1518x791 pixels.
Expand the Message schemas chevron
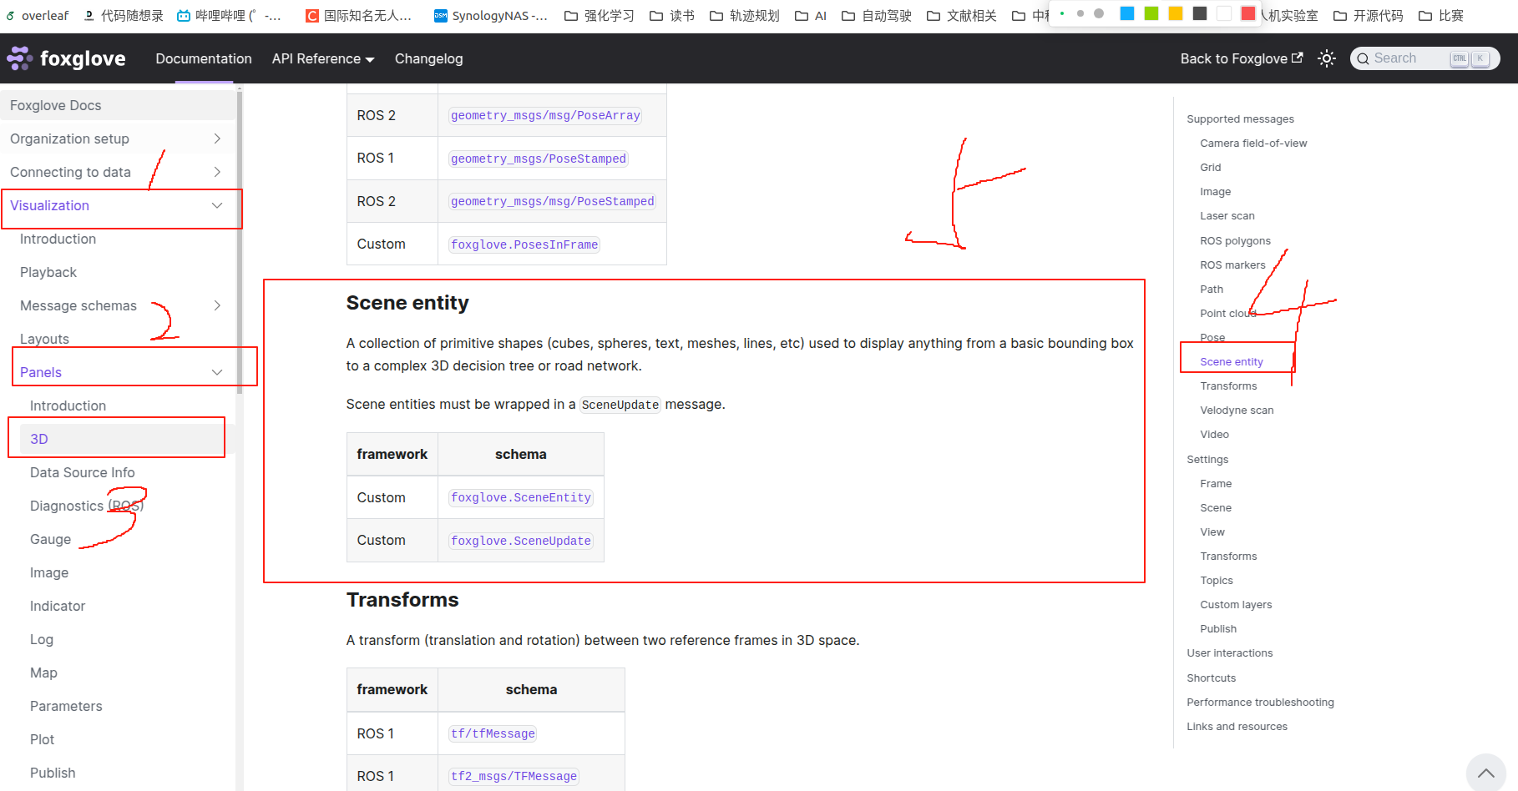(x=217, y=305)
